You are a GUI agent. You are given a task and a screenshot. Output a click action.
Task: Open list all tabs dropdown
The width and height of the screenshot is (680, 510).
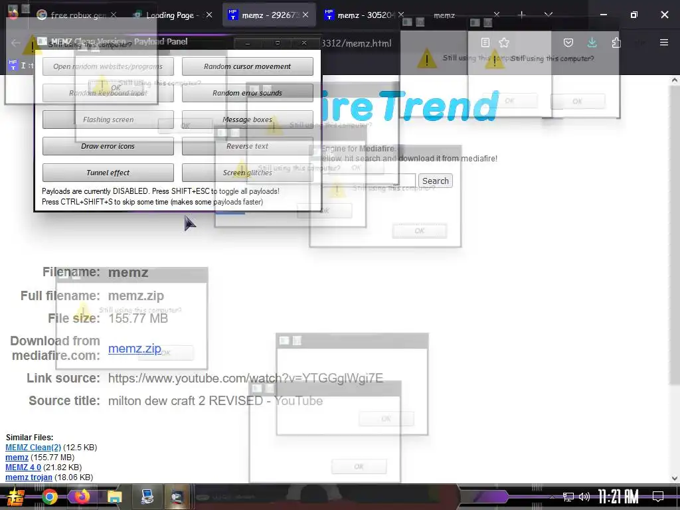[548, 15]
